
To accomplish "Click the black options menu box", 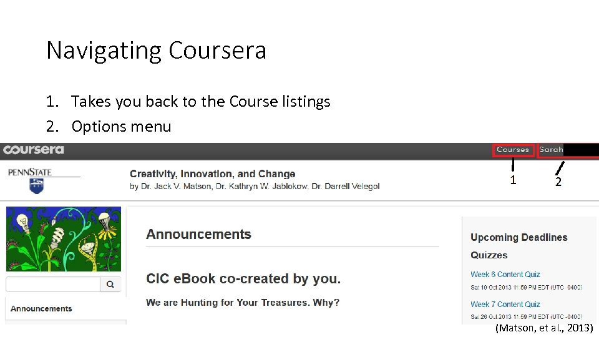I will (580, 150).
